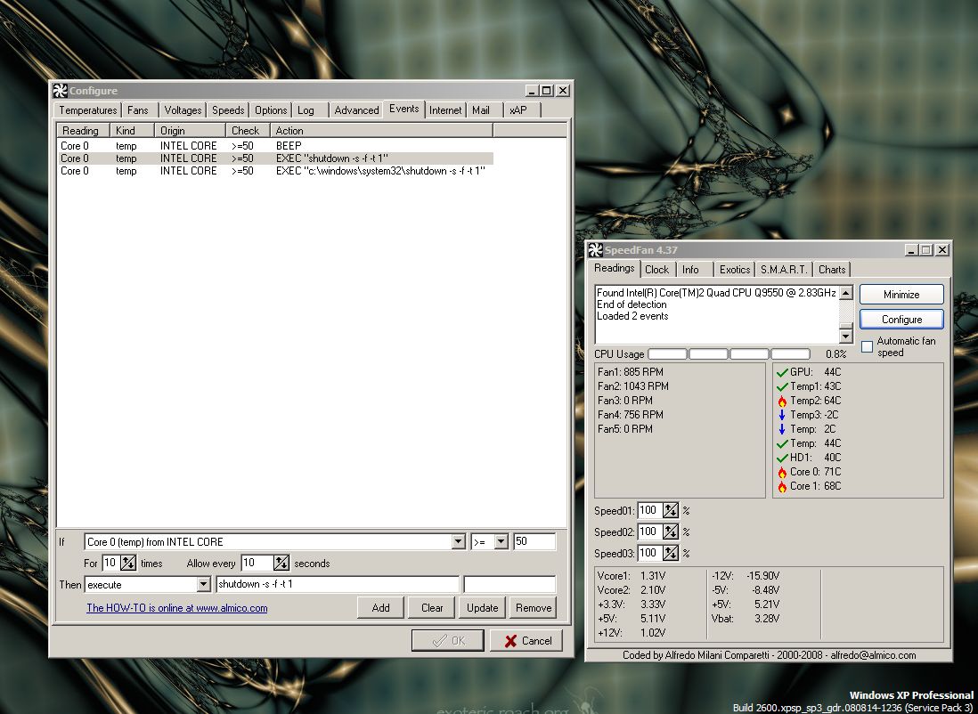
Task: Close the Configure window
Action: tap(563, 91)
